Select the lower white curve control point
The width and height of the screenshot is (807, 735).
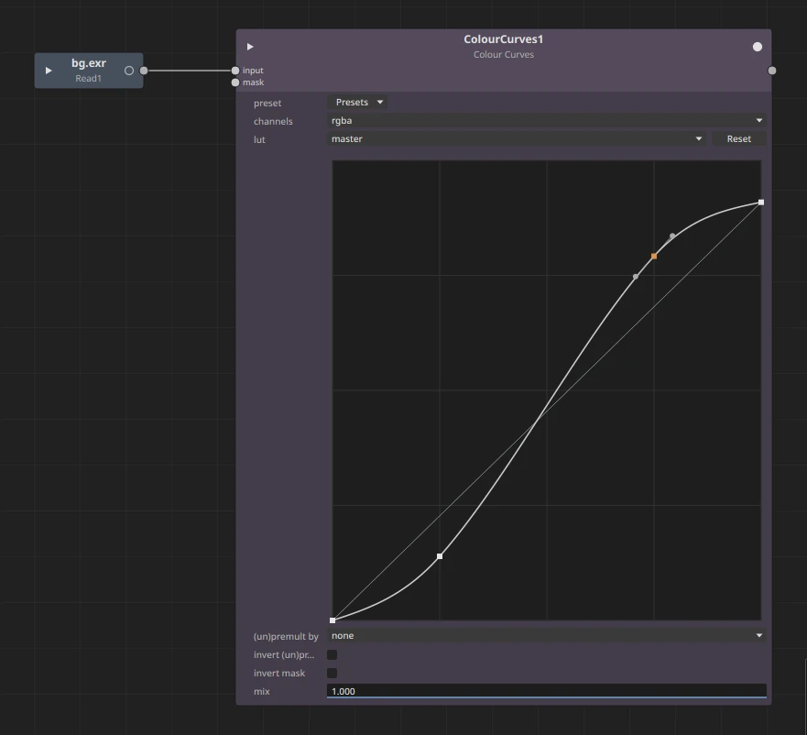point(440,556)
